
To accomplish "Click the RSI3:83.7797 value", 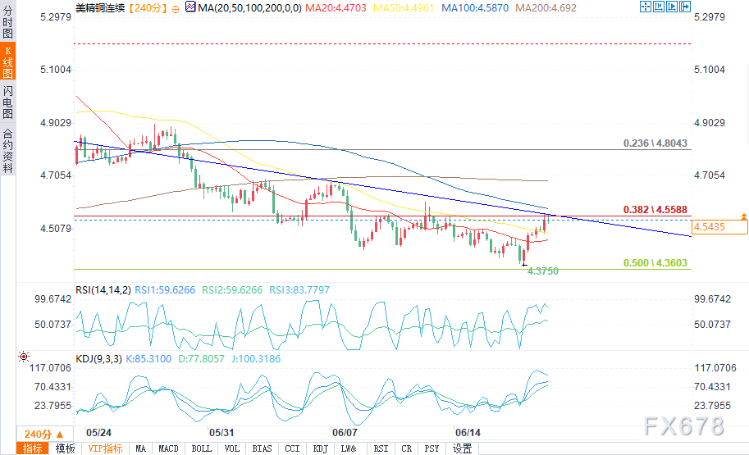I will pyautogui.click(x=299, y=289).
